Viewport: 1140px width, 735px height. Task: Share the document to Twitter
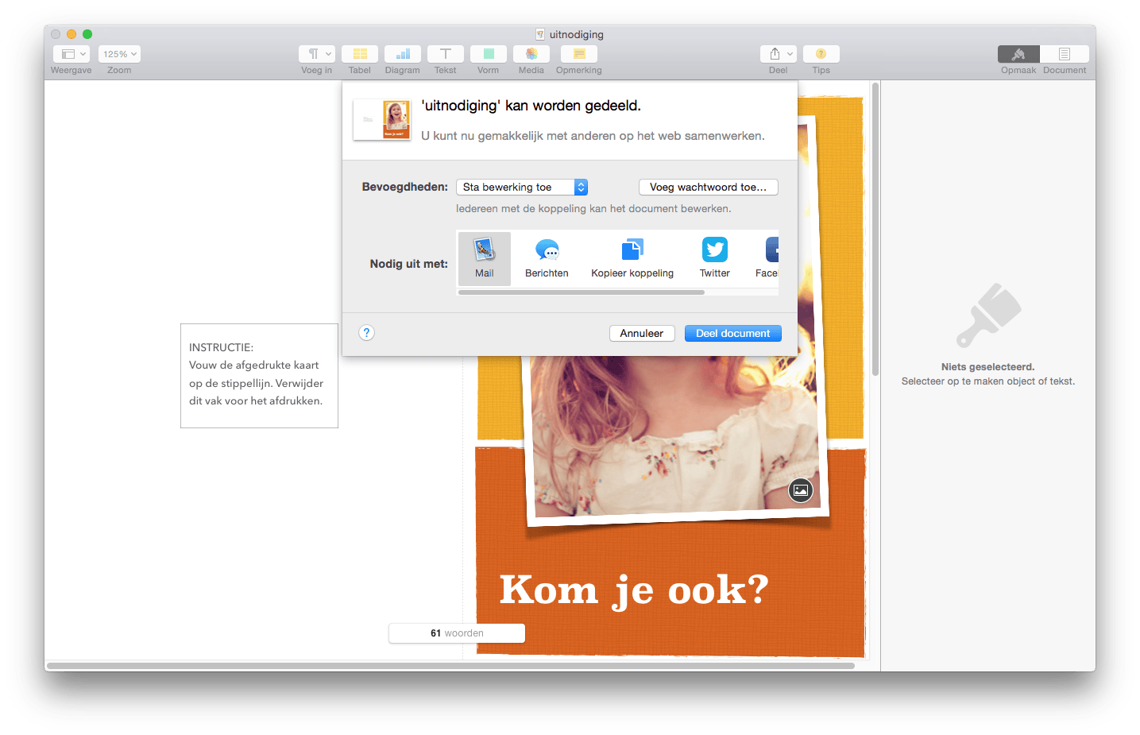(713, 256)
